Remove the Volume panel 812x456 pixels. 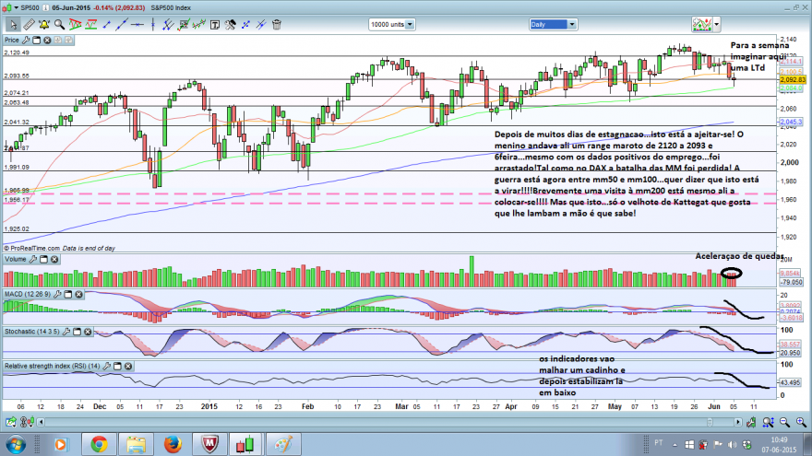point(54,259)
